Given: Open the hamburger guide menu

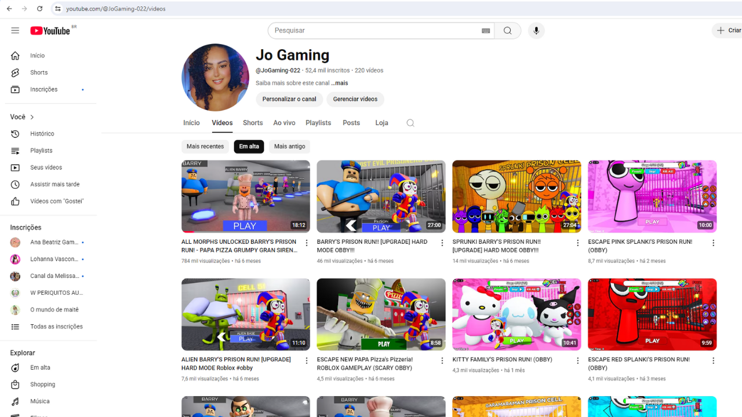Looking at the screenshot, I should [x=15, y=31].
